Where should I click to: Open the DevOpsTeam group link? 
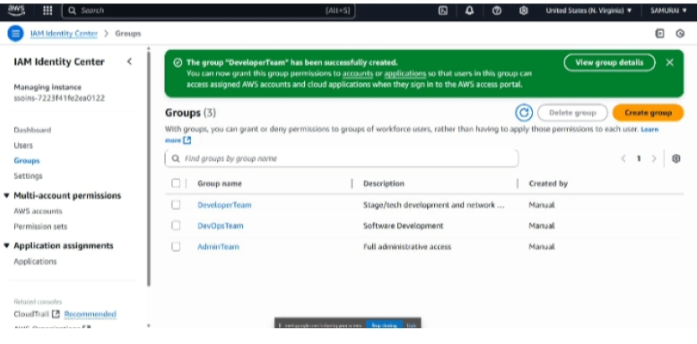[220, 226]
